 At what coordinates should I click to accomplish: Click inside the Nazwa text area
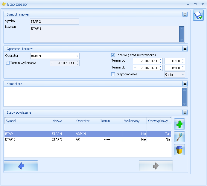tap(104, 34)
